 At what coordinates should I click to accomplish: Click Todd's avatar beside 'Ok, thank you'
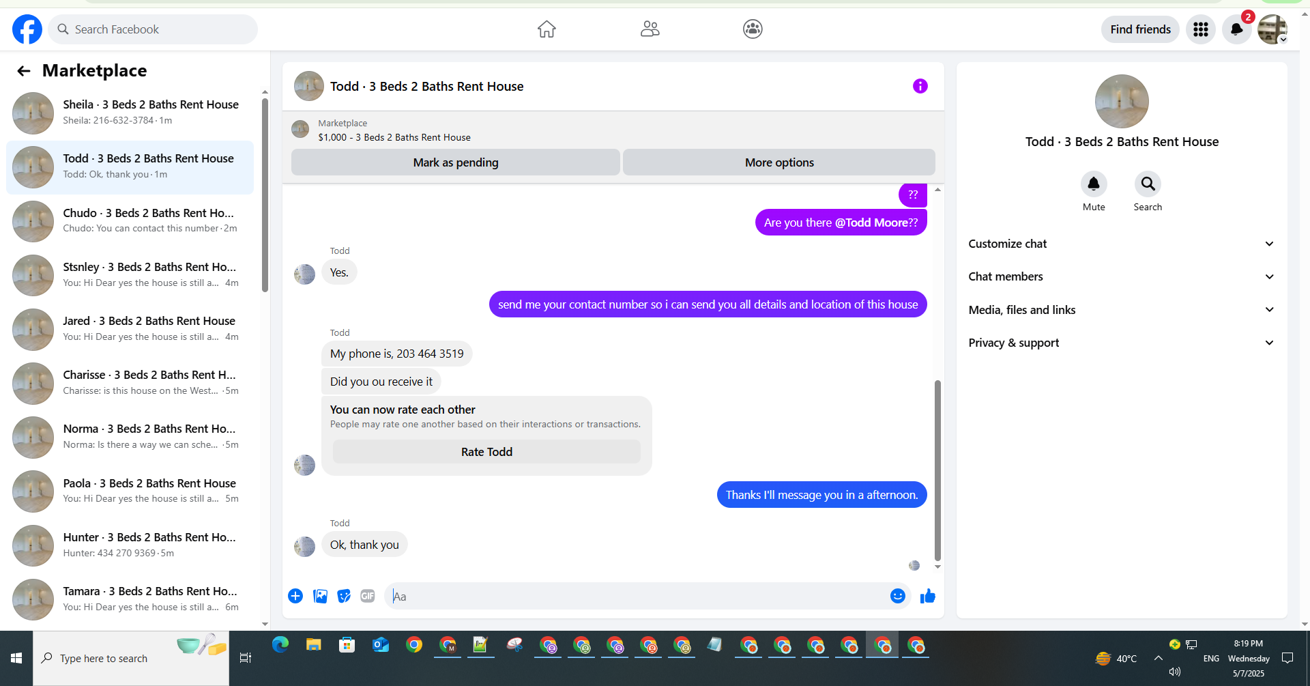pyautogui.click(x=304, y=546)
